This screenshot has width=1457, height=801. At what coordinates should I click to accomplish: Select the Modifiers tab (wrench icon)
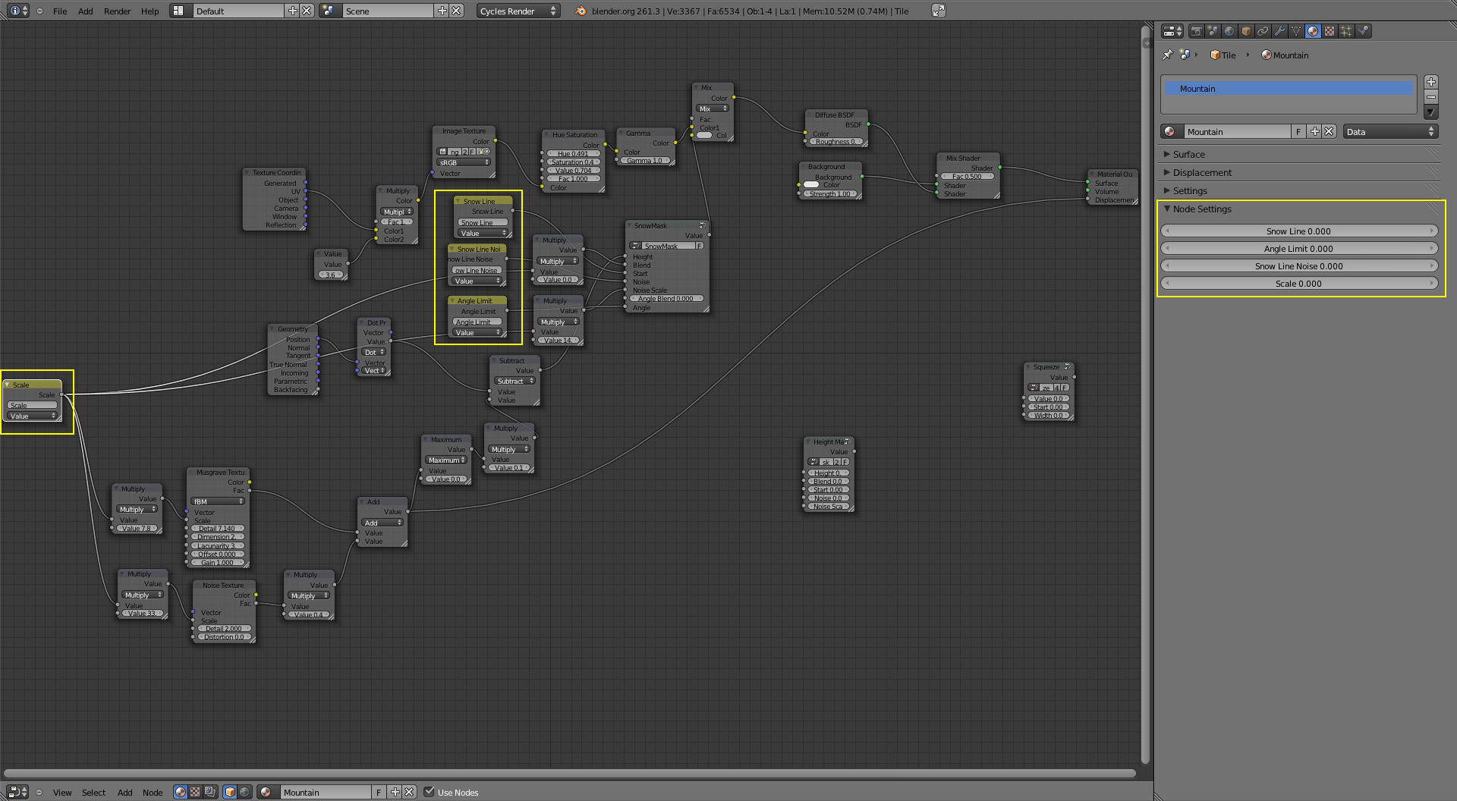pos(1280,31)
